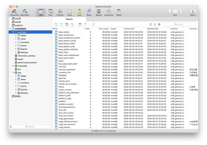
Task: Expand Functions under goldchain
Action: tap(16, 42)
